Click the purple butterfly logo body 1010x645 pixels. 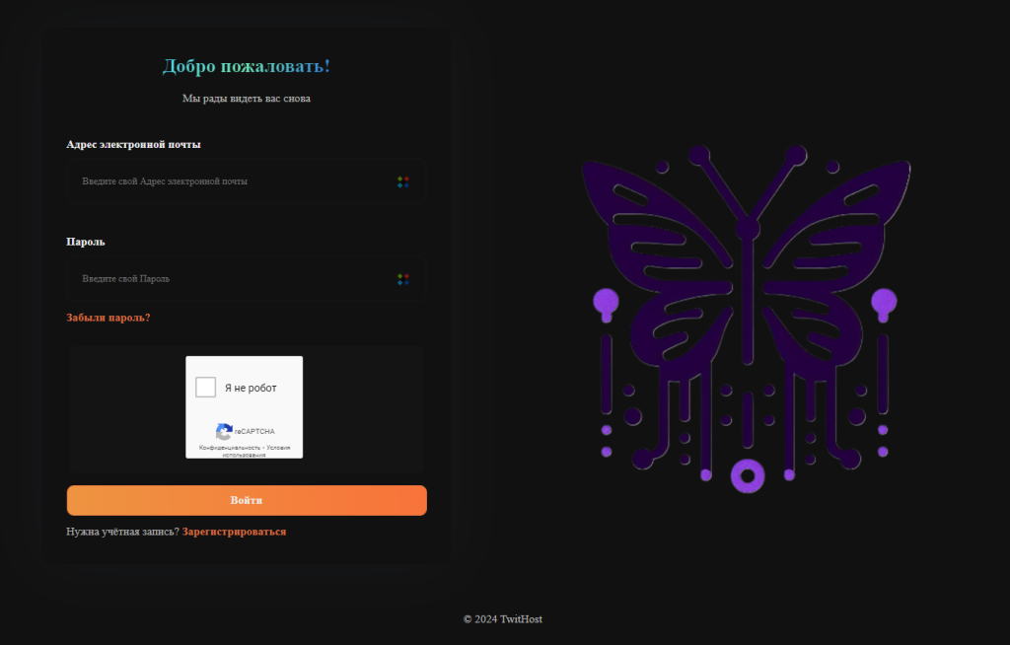click(748, 290)
